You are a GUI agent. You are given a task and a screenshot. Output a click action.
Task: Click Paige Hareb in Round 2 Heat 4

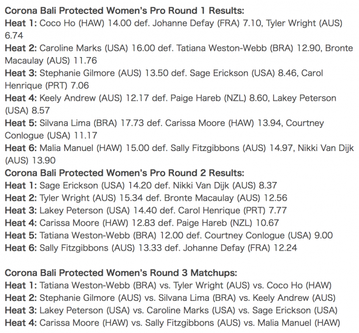click(201, 223)
